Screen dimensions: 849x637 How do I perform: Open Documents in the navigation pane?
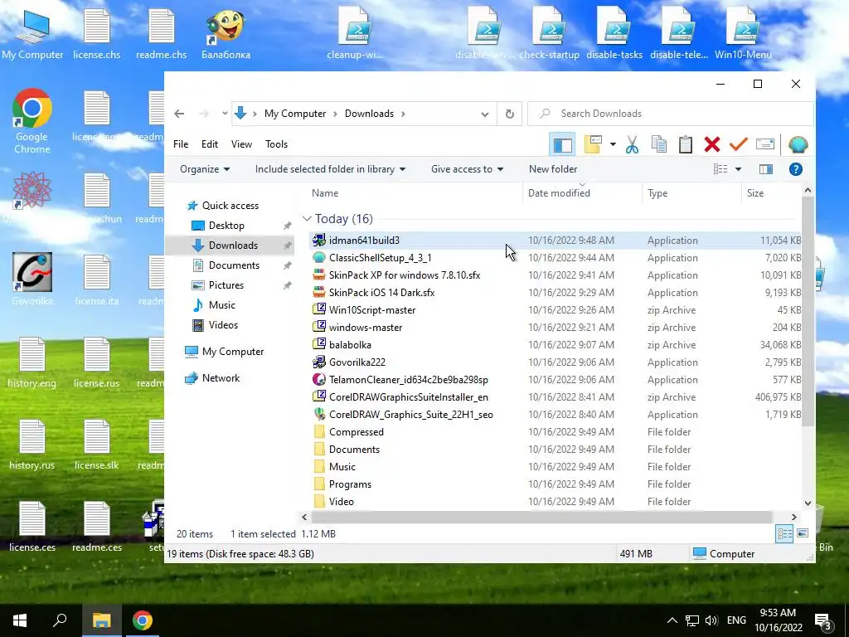[234, 265]
